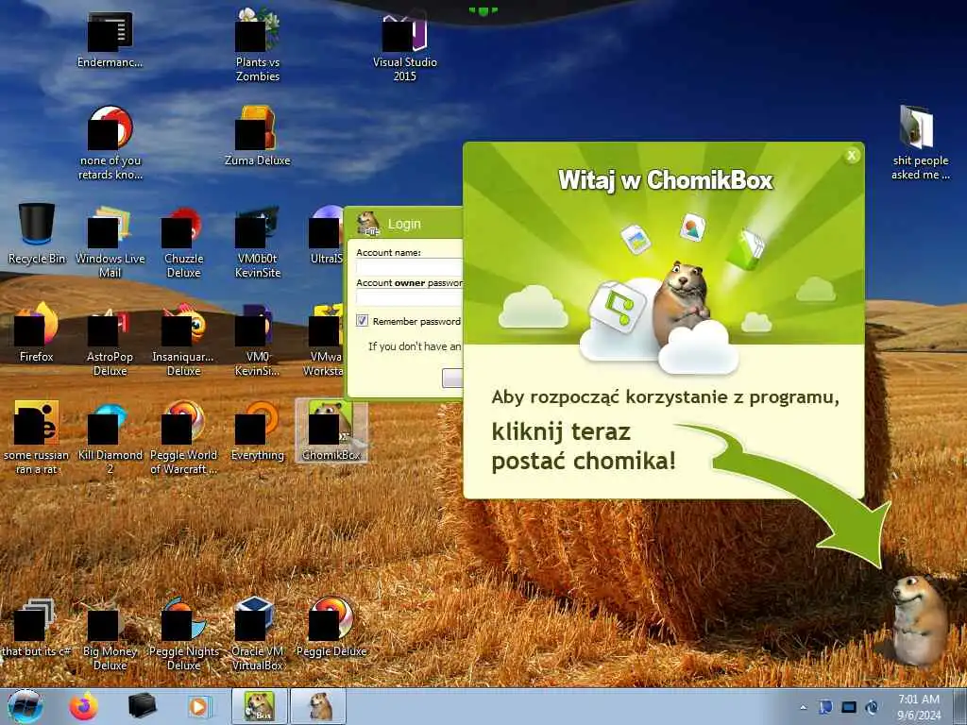Launch Oracle VM VirtualBox icon

[x=257, y=633]
